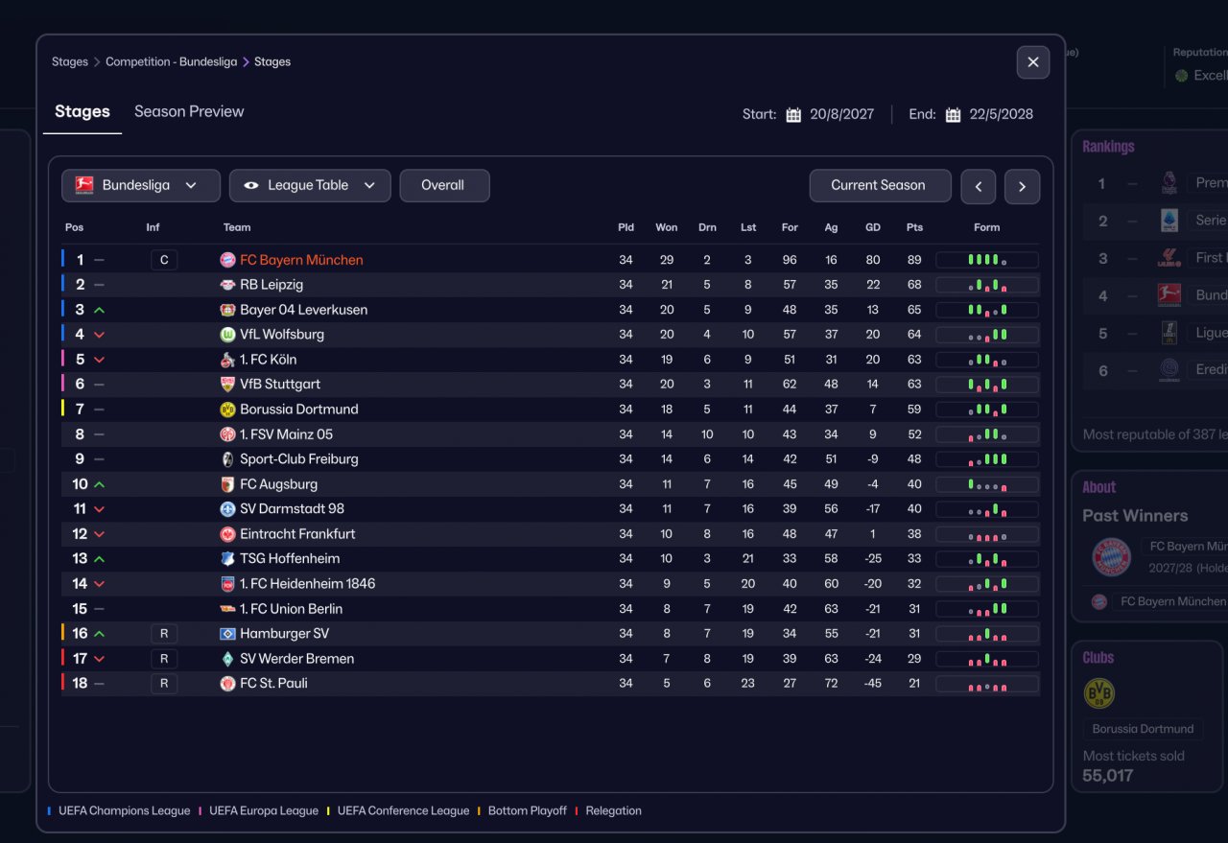Viewport: 1228px width, 843px height.
Task: Click the Hamburger SV club crest
Action: pos(227,634)
